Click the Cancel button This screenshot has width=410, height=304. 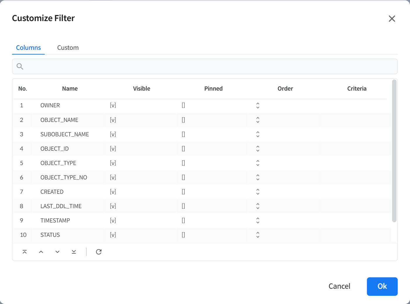(339, 286)
